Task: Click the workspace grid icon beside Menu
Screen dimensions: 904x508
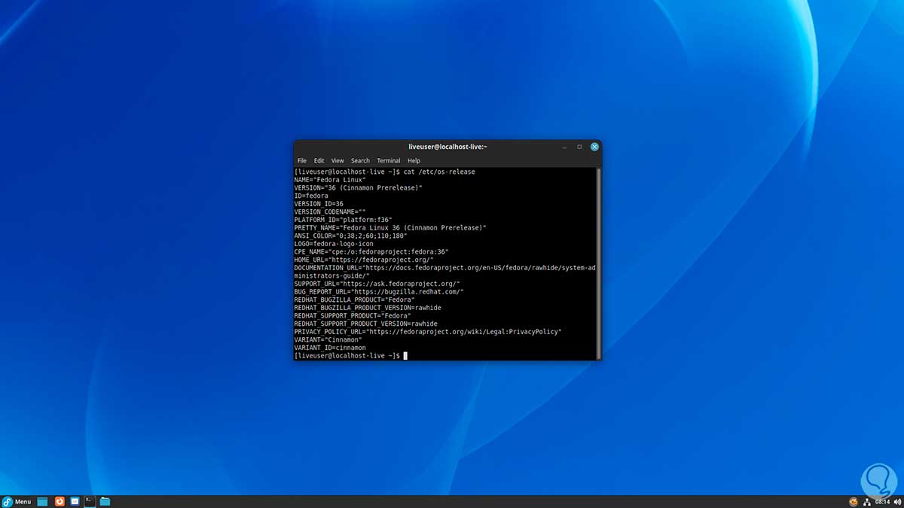Action: tap(42, 500)
